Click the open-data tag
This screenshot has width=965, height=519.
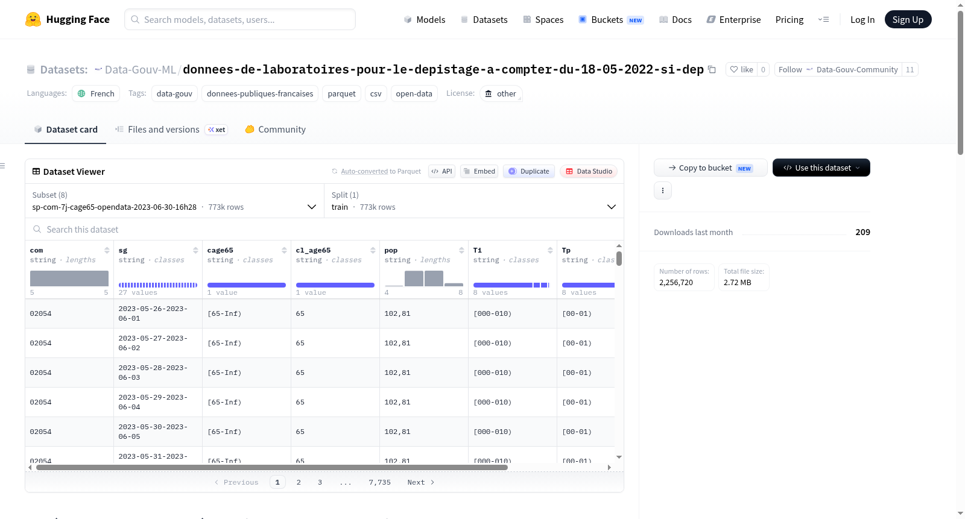click(414, 93)
